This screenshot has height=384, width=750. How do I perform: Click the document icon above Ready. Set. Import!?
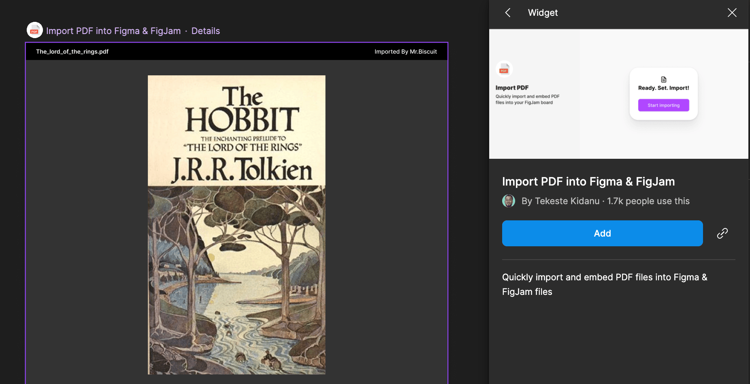[664, 79]
